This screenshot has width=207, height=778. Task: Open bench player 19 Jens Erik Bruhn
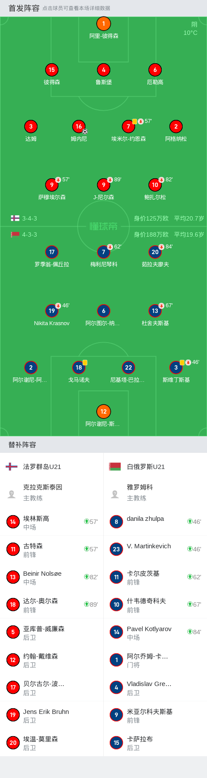[x=51, y=715]
